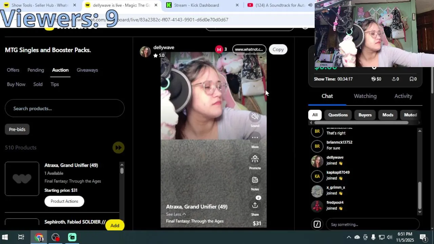Click the Search products field
Screen dimensions: 434x244
click(64, 108)
